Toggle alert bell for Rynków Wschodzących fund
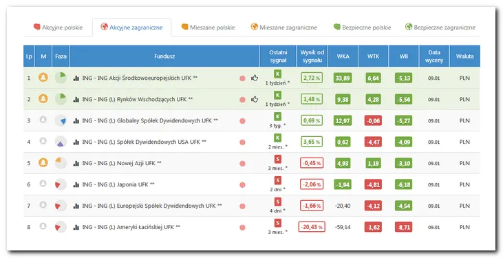Viewport: 503px width, 258px height. click(43, 98)
